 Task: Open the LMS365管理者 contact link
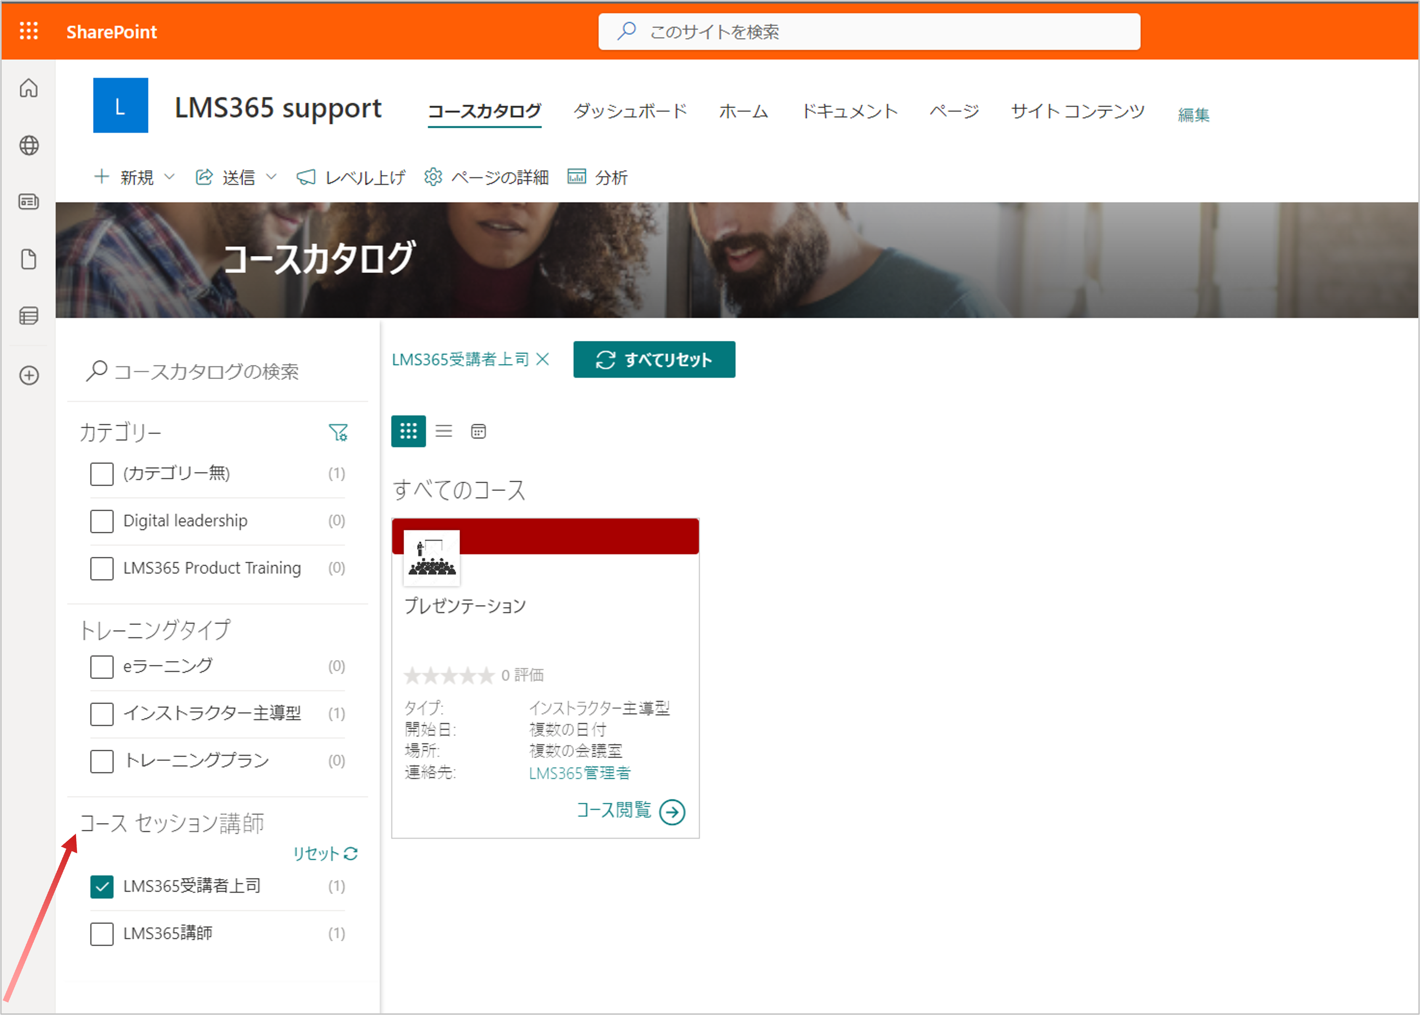point(580,773)
